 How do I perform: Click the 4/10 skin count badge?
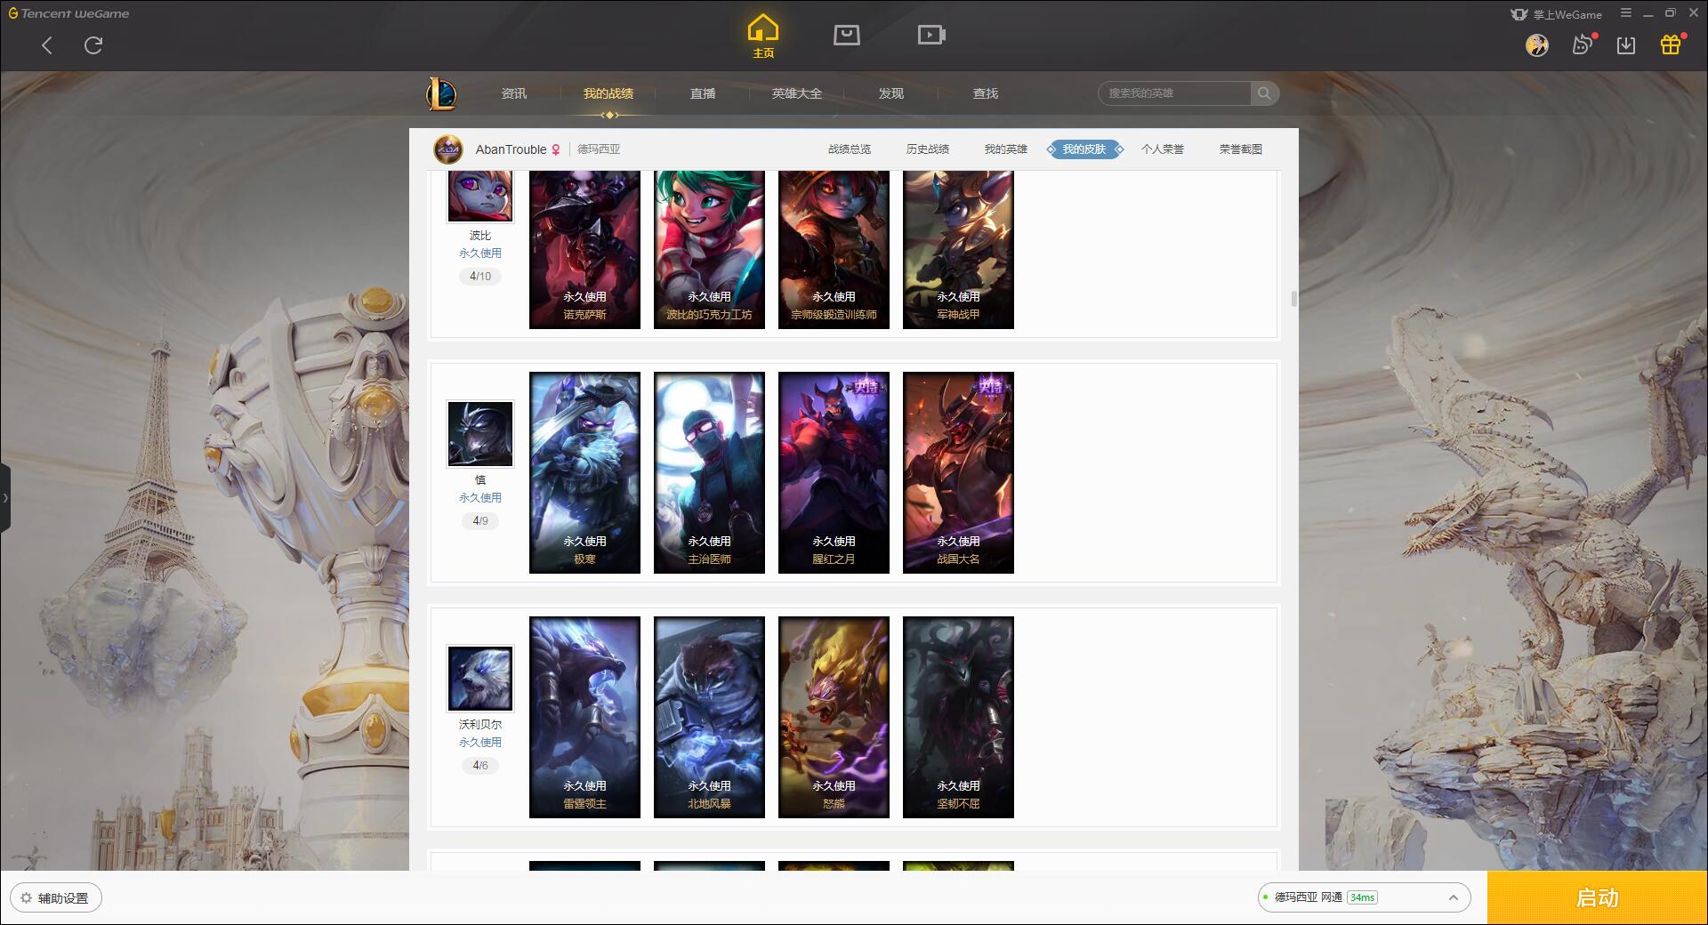click(x=480, y=277)
